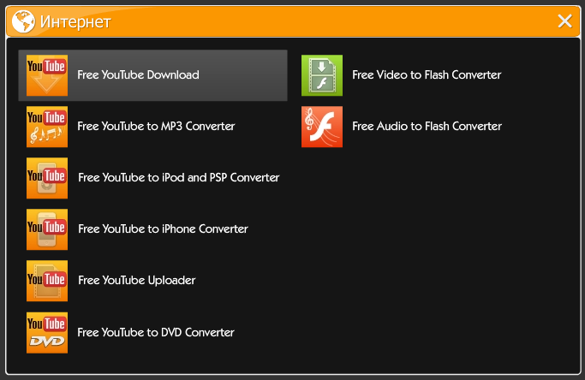
Task: Open the Free YouTube Download orange arrow icon
Action: coord(47,75)
